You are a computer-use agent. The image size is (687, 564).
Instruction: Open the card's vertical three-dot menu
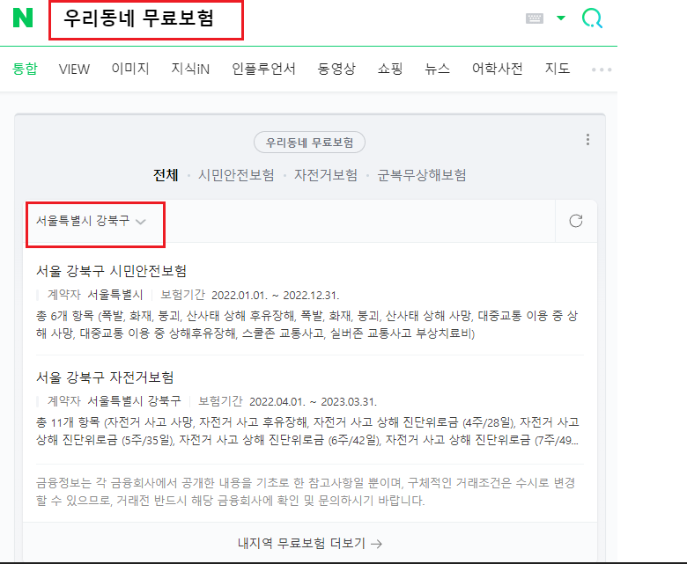587,140
